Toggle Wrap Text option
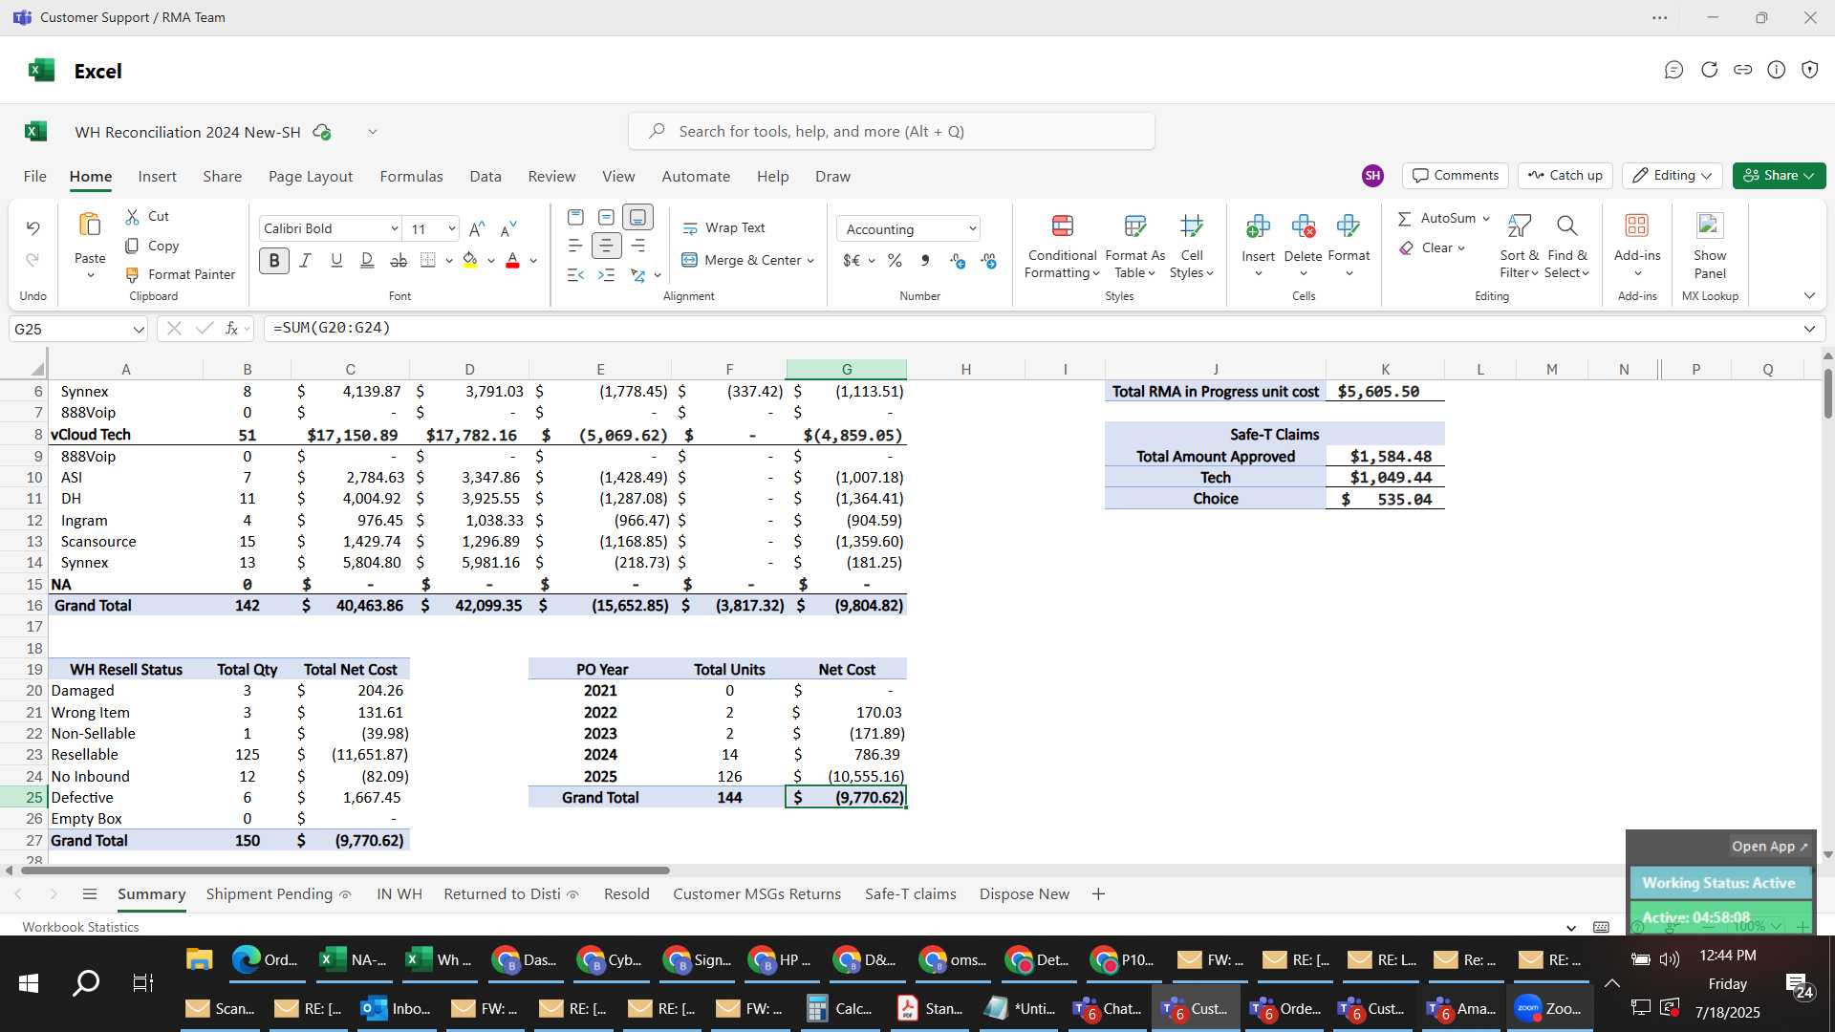 click(x=723, y=228)
